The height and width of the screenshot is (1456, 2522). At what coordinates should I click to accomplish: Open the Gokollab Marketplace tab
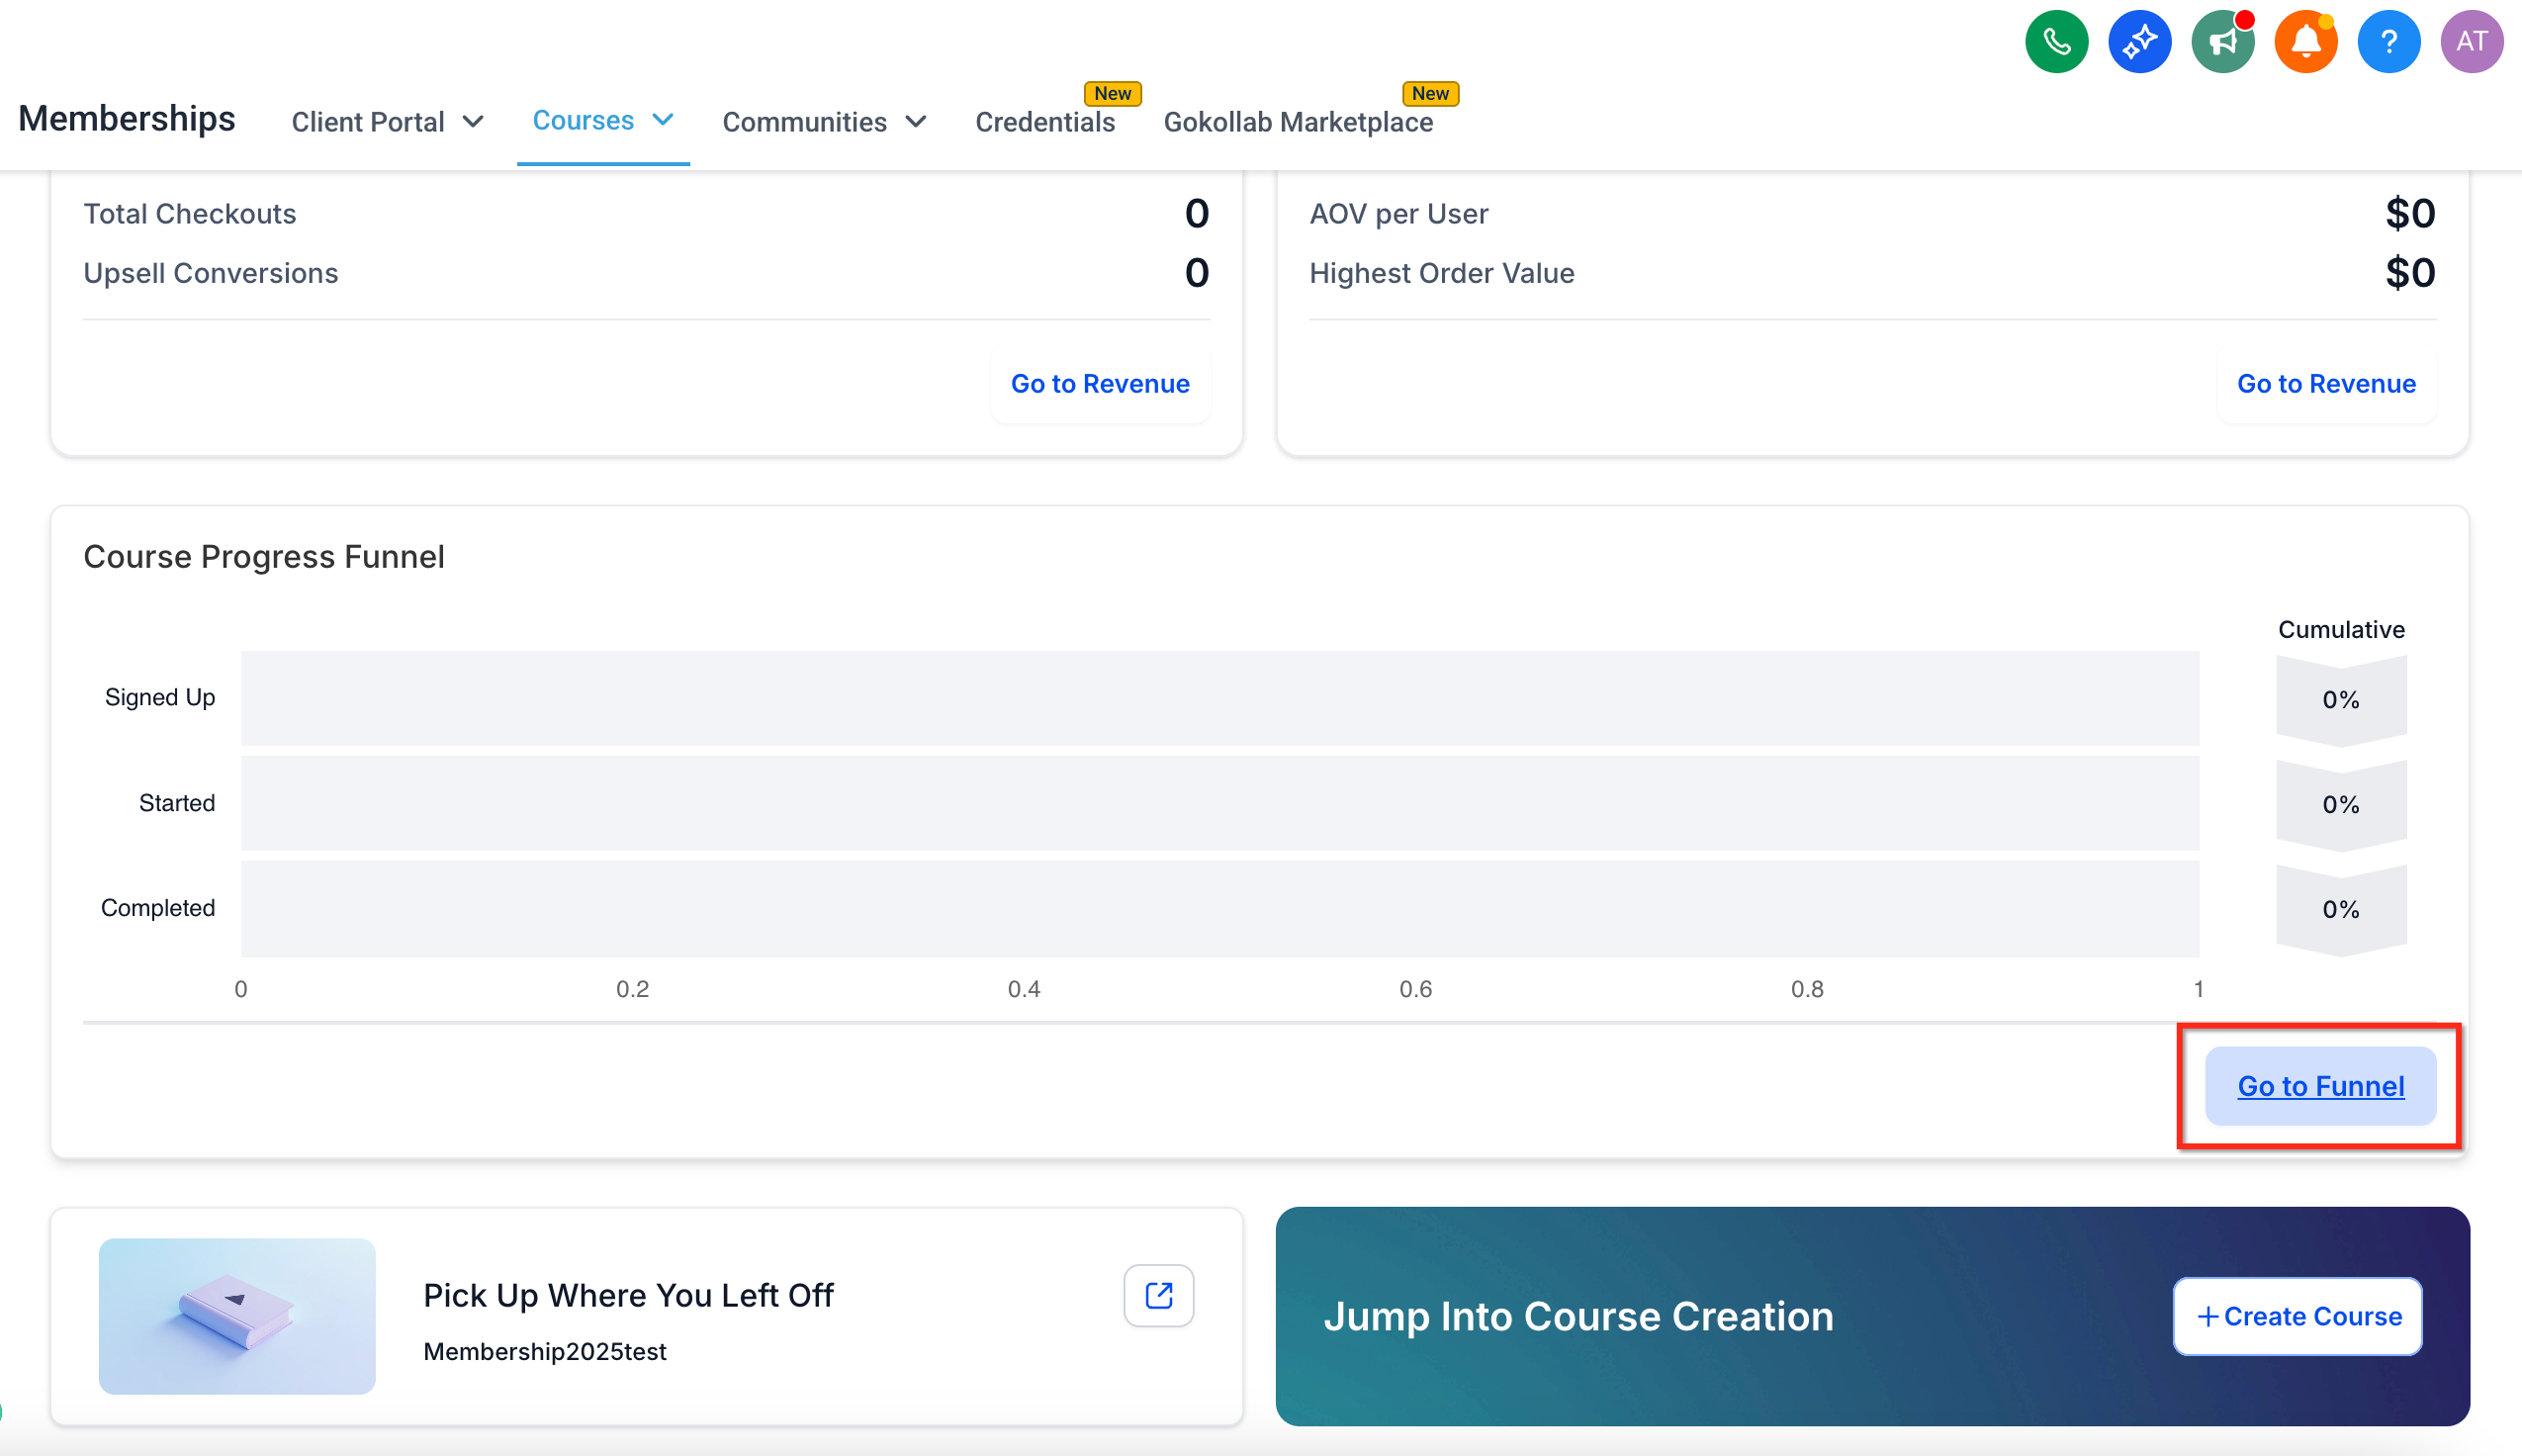(x=1298, y=122)
